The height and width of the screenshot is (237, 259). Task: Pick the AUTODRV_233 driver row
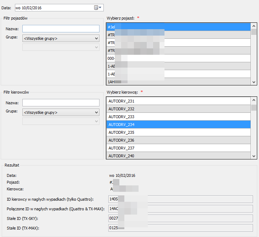(178, 117)
